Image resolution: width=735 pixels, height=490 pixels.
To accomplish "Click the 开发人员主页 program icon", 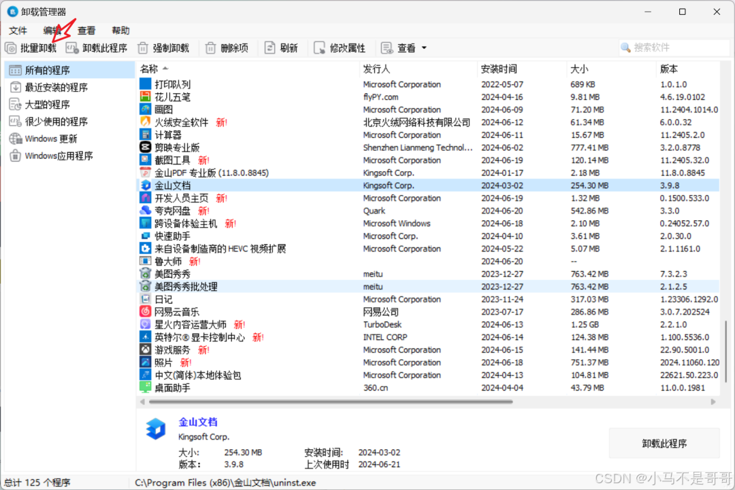I will coord(146,198).
